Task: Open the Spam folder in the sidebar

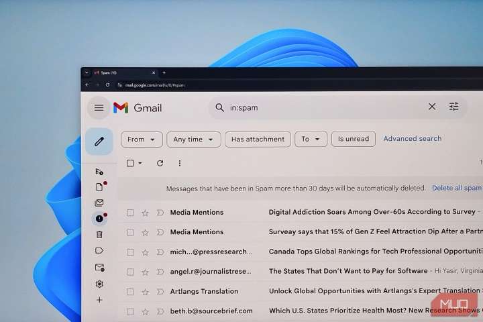Action: [x=99, y=219]
